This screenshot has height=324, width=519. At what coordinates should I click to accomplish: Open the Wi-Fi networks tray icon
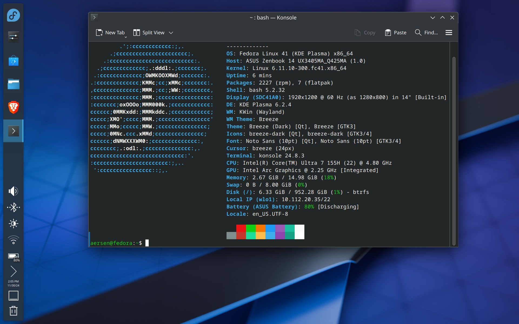coord(13,240)
